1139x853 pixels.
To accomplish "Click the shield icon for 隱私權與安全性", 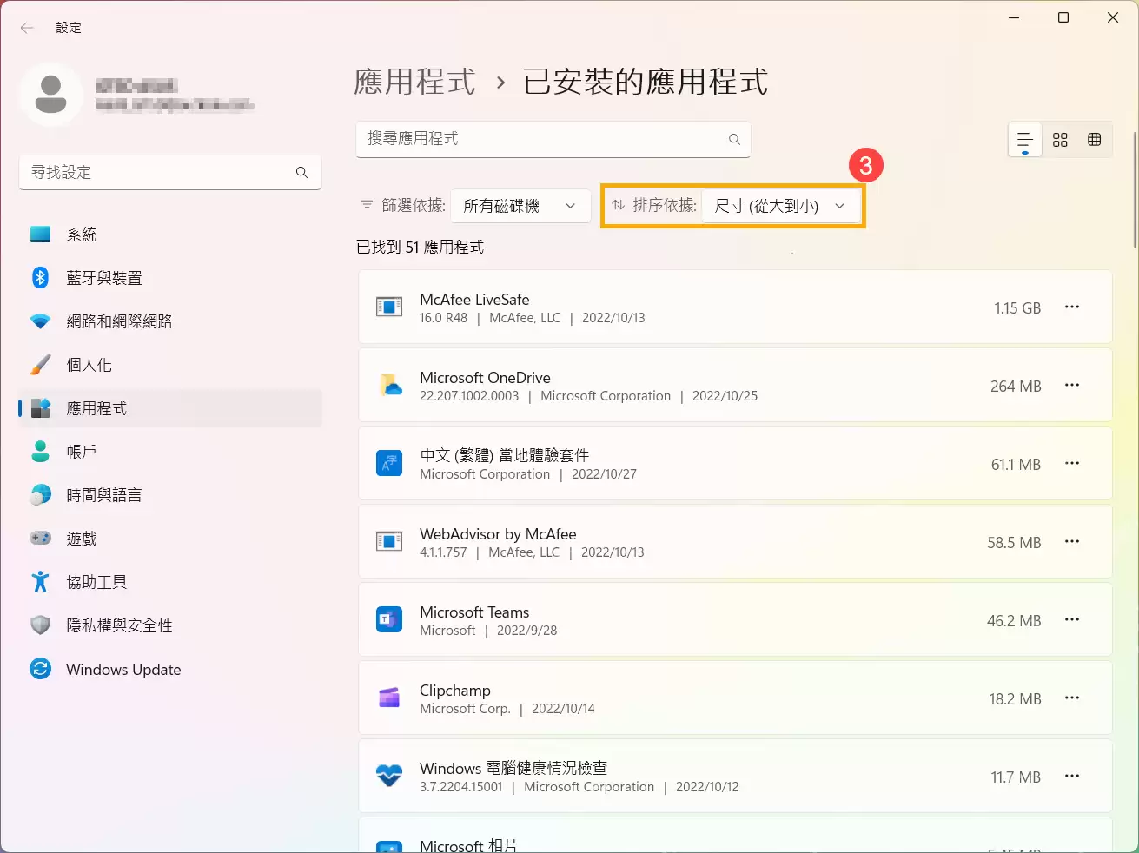I will tap(41, 625).
